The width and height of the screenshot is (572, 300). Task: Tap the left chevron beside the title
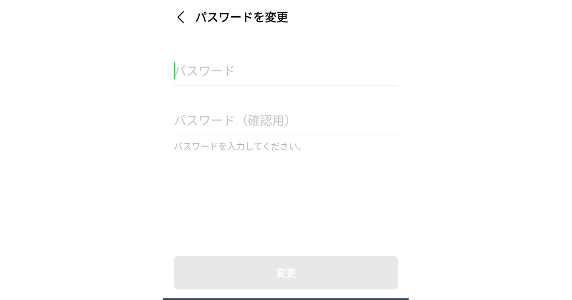tap(181, 18)
